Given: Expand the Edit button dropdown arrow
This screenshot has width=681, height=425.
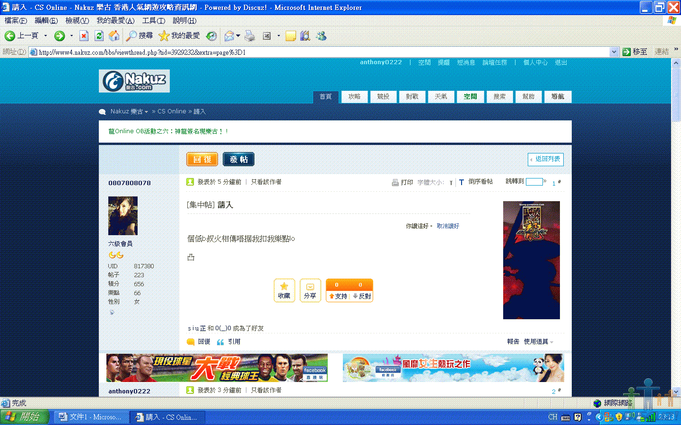Looking at the screenshot, I should coord(279,36).
